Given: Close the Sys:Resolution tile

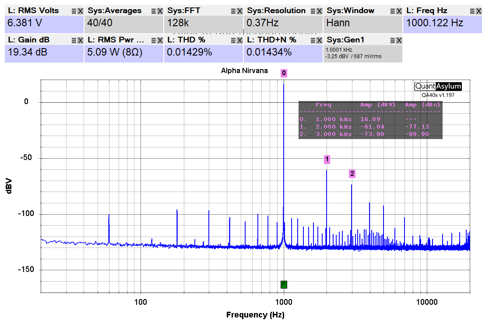Looking at the screenshot, I should [319, 11].
